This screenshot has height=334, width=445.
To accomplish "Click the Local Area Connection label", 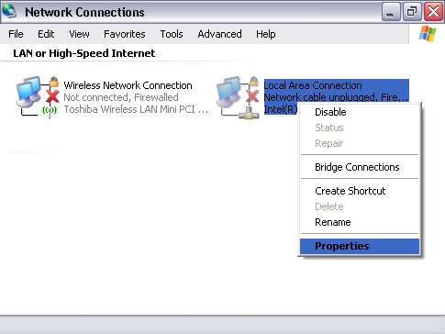I will (313, 85).
